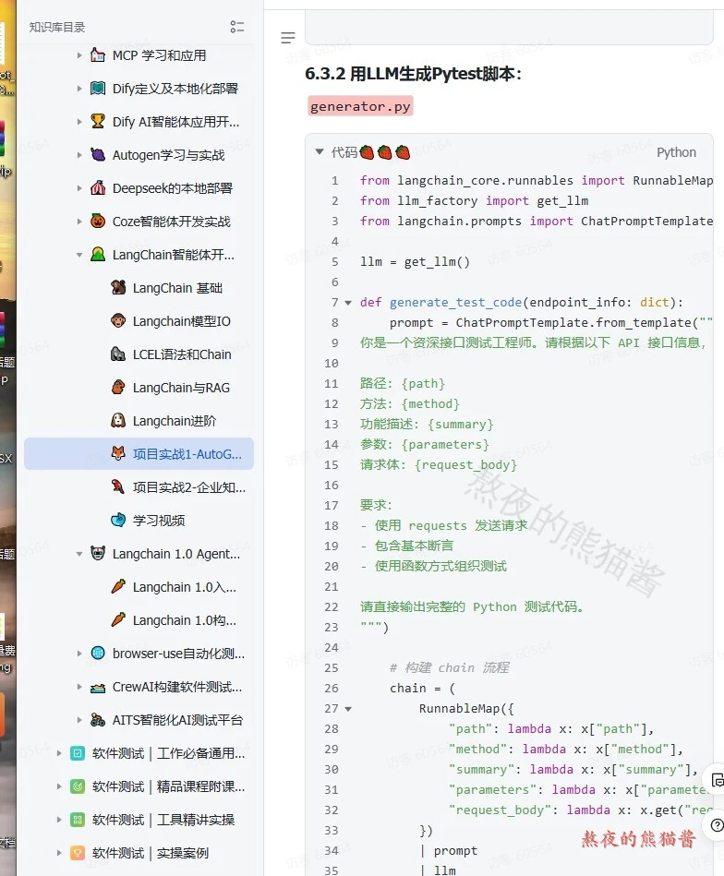Click the floating comment icon at right edge
This screenshot has width=724, height=876.
717,780
